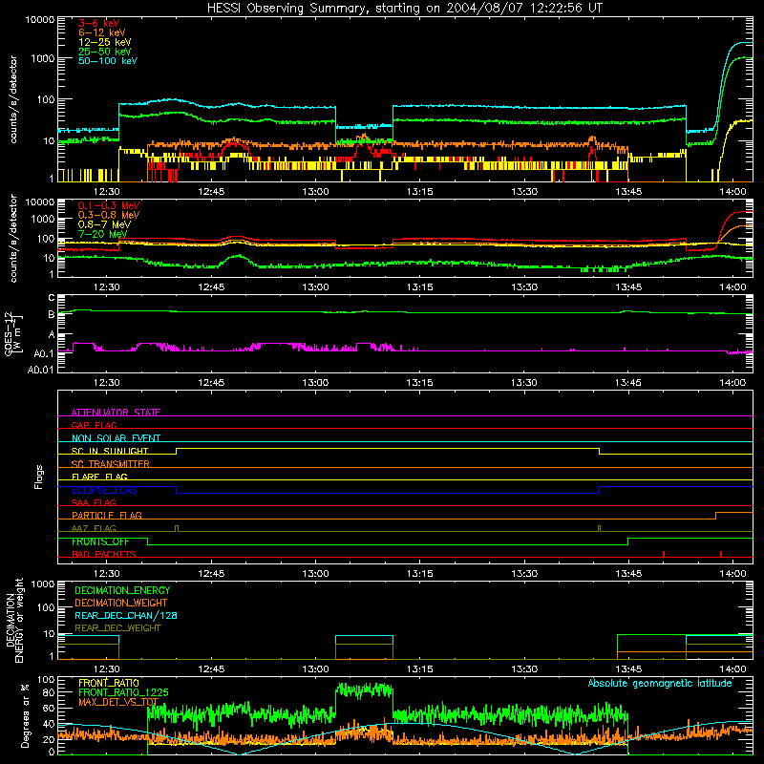Image resolution: width=764 pixels, height=764 pixels.
Task: Click the 13:30 tick under the Flags panel
Action: click(x=523, y=574)
